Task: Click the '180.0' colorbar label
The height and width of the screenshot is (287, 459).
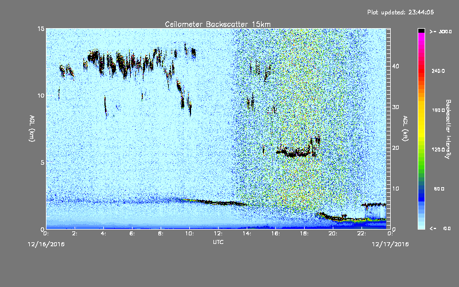Action: 438,110
